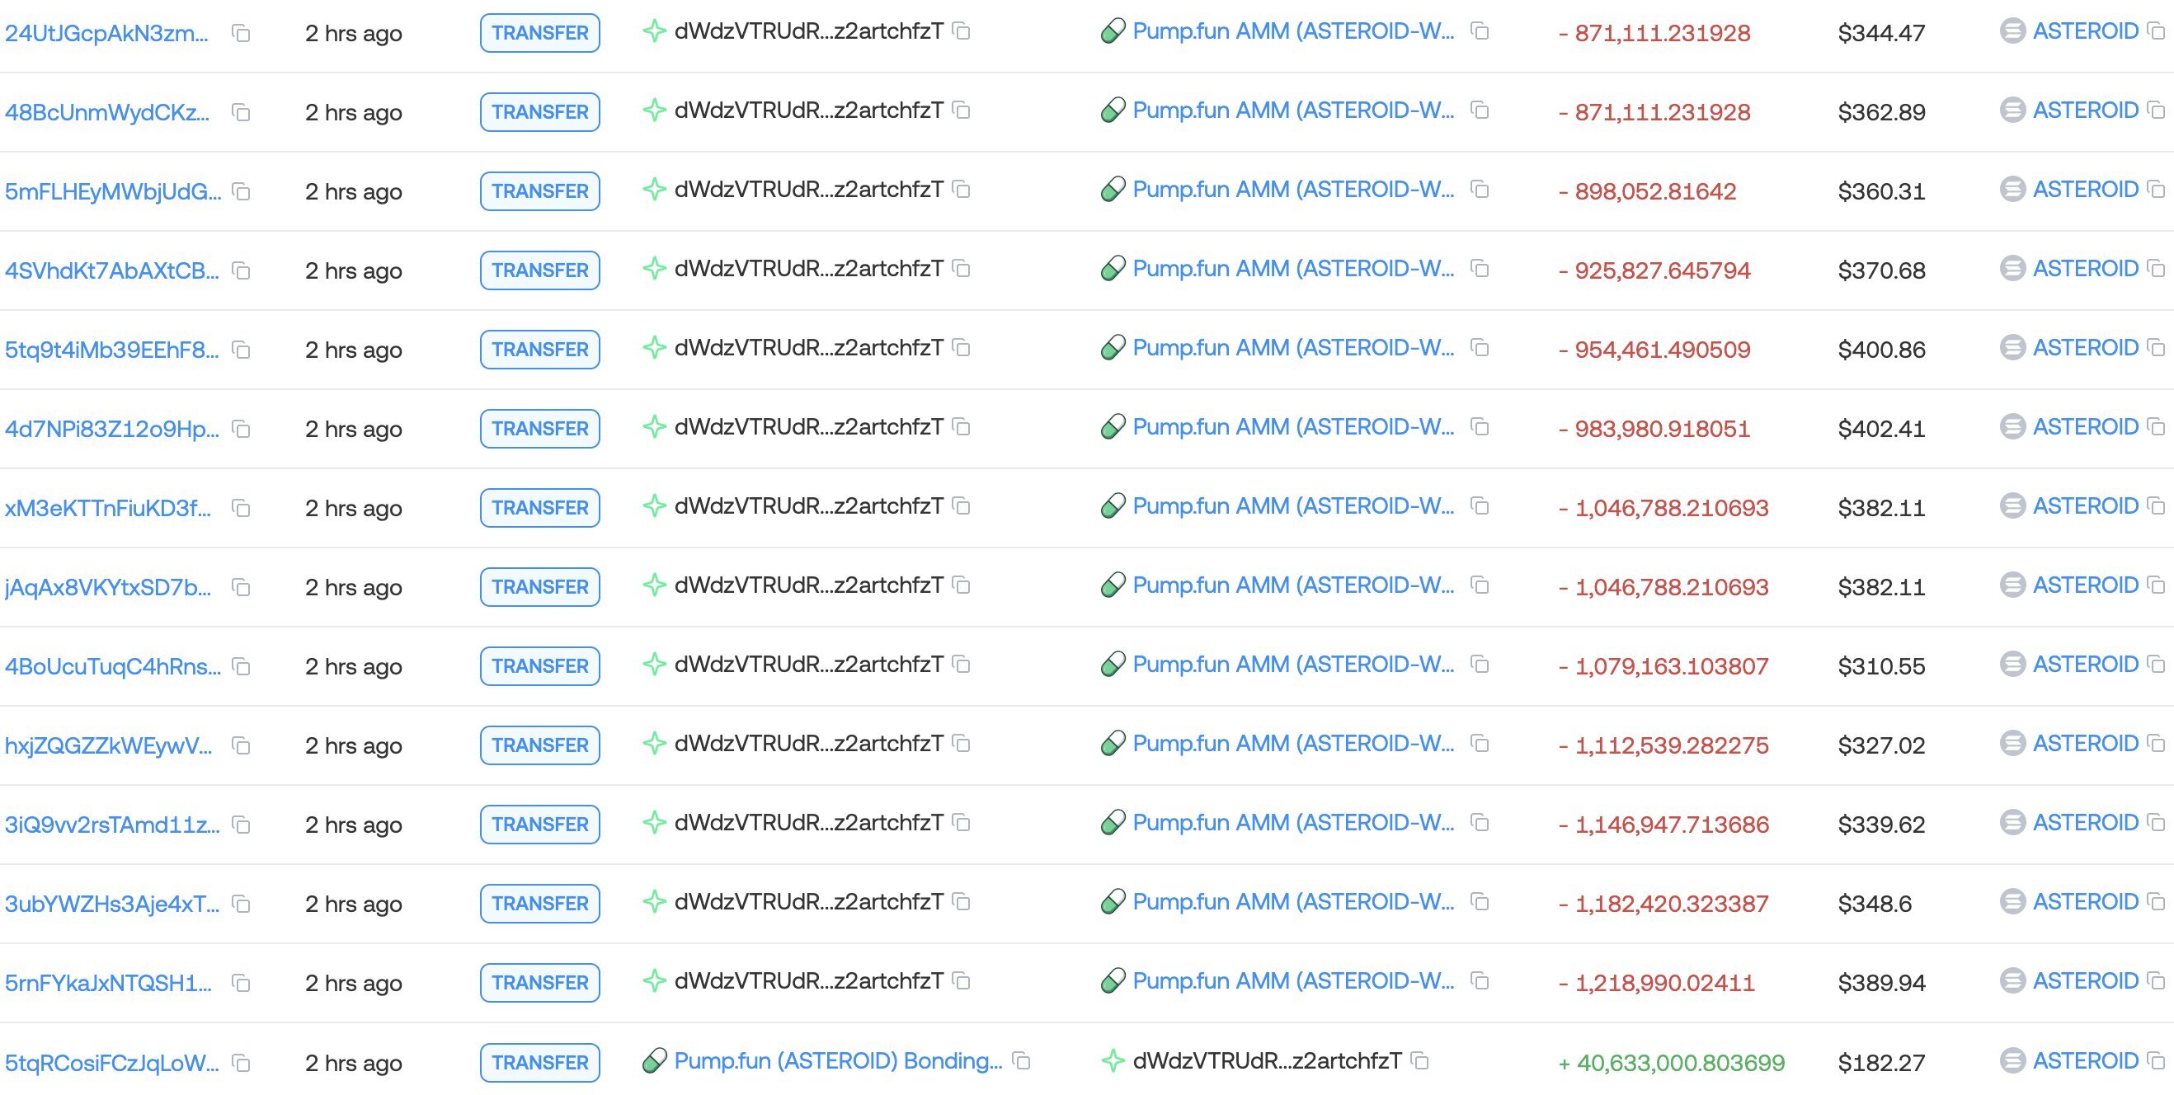Click TRANSFER badge in $310.55 row
The width and height of the screenshot is (2174, 1095).
pos(540,666)
